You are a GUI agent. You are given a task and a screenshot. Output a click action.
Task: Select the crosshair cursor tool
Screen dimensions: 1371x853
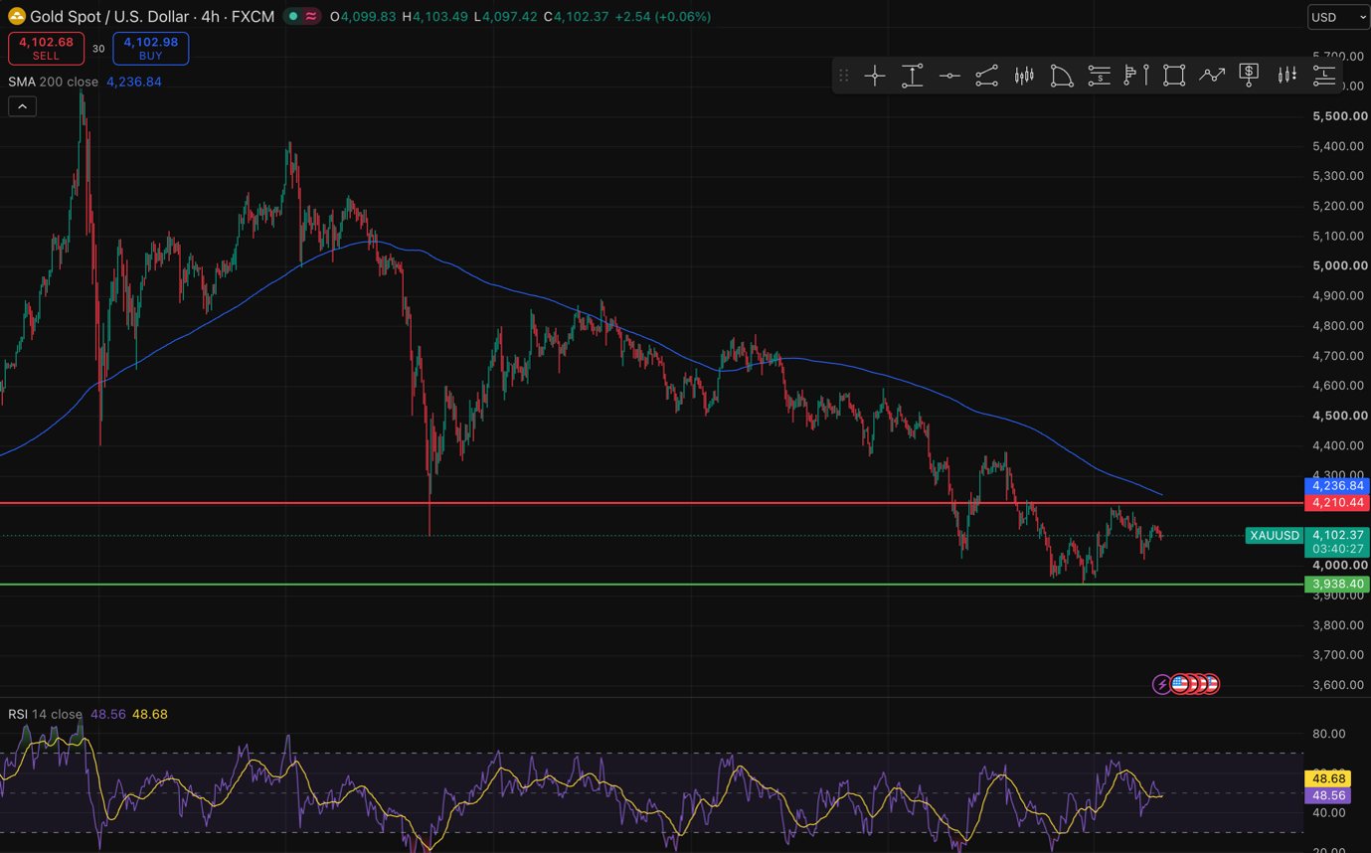pos(875,76)
